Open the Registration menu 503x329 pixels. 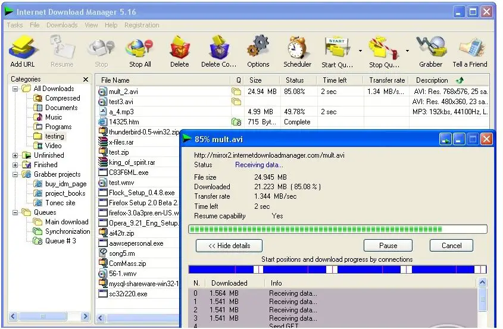(142, 25)
